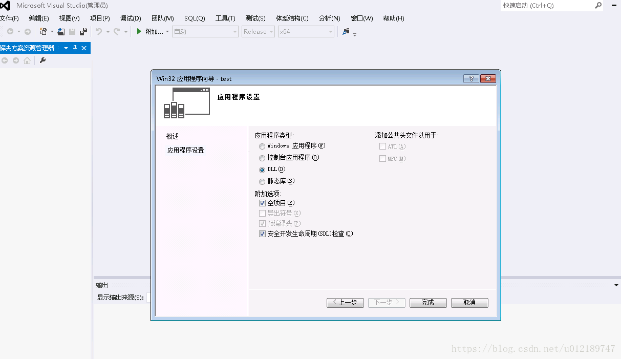Open the 工具(T) menu
The image size is (621, 359).
[x=225, y=18]
